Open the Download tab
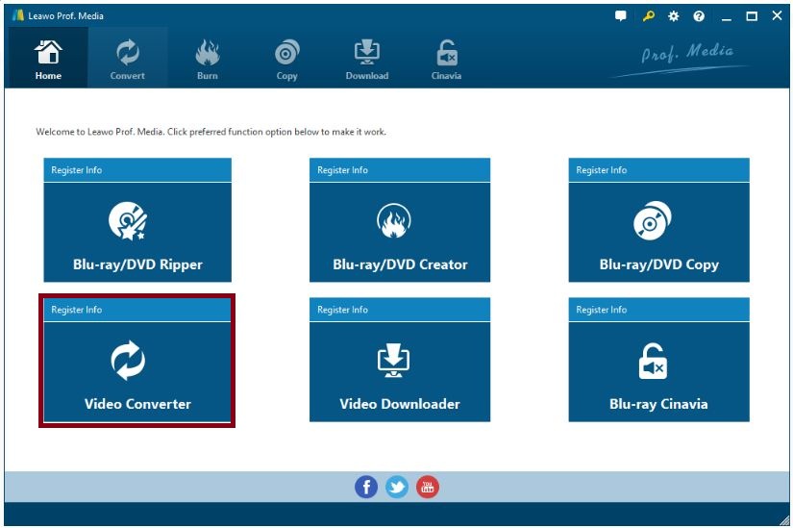This screenshot has height=528, width=793. pyautogui.click(x=367, y=59)
